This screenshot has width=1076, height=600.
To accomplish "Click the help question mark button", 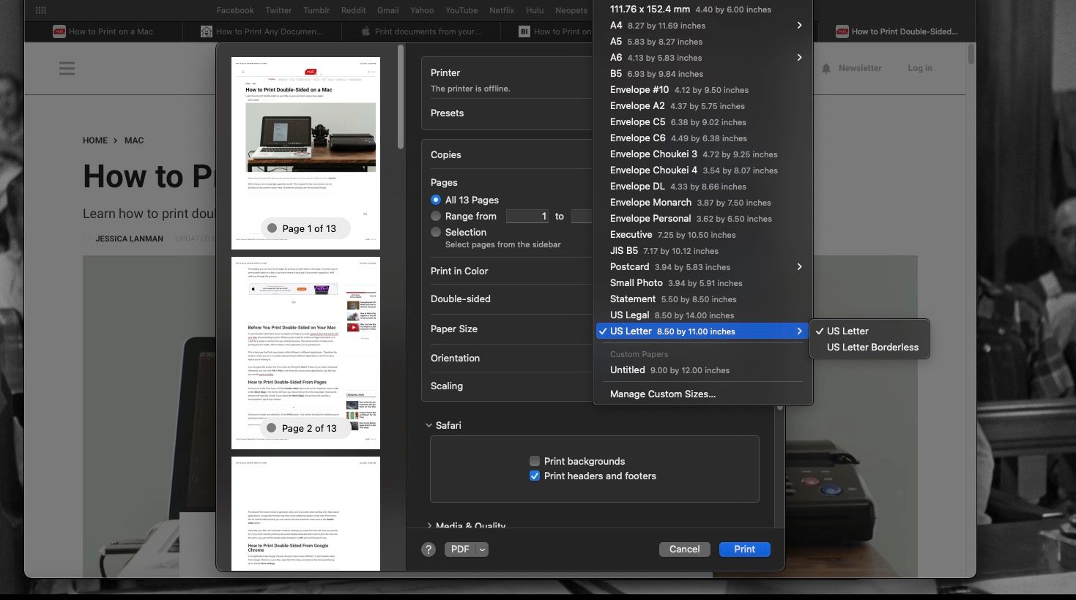I will [x=428, y=549].
